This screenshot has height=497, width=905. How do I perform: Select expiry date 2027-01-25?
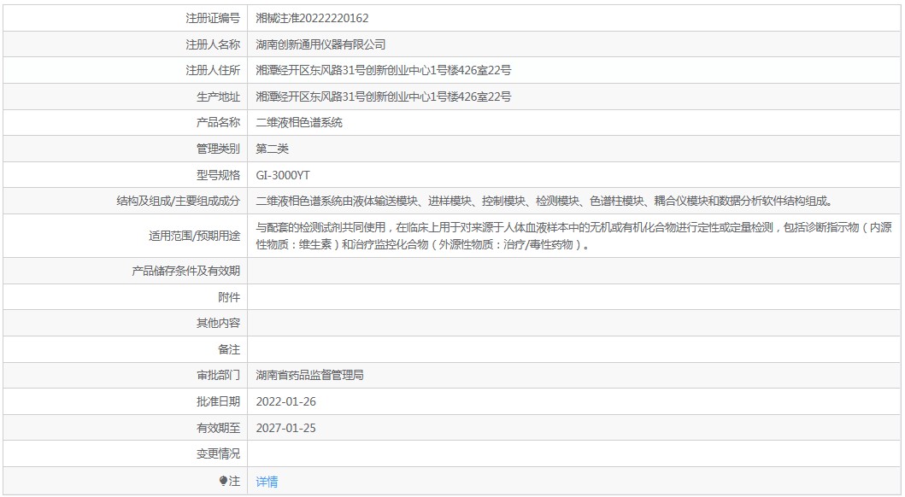286,428
